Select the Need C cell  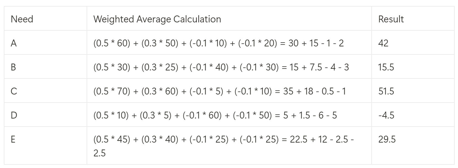tap(46, 91)
